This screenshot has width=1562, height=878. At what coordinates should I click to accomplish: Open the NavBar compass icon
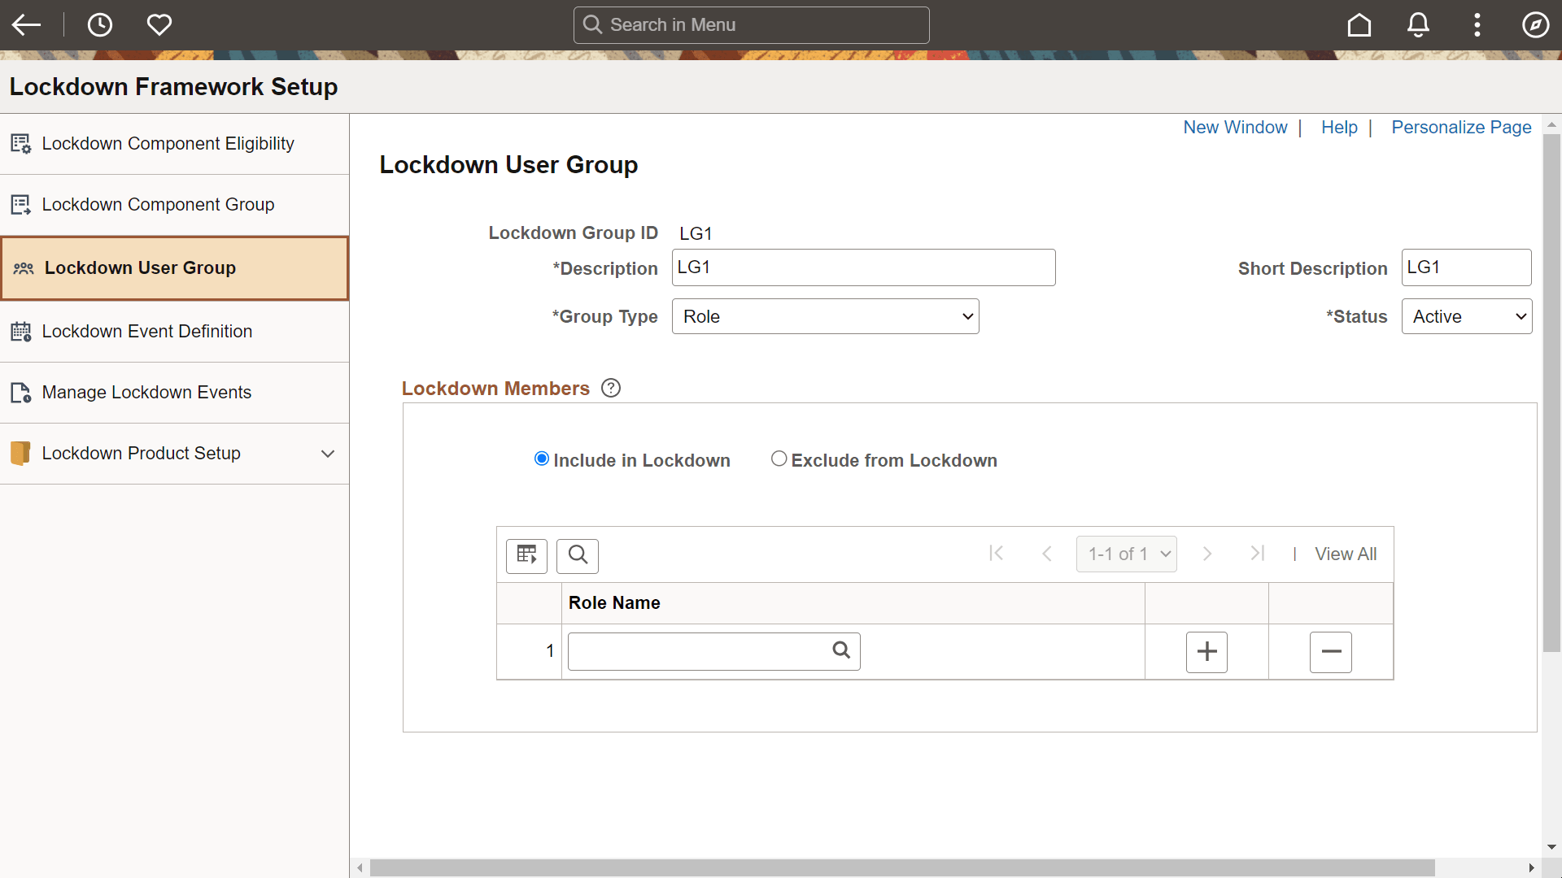[x=1536, y=24]
